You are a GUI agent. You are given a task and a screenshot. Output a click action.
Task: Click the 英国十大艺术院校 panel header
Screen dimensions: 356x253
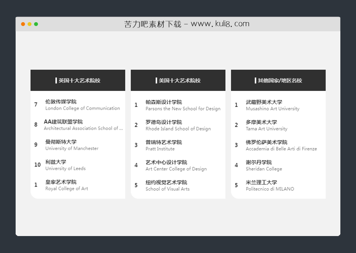click(x=77, y=80)
